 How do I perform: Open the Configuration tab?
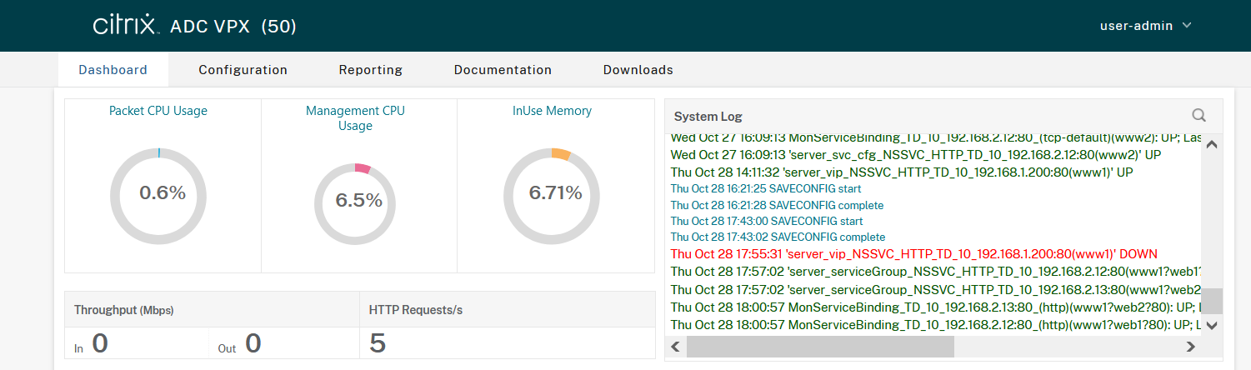(x=243, y=70)
